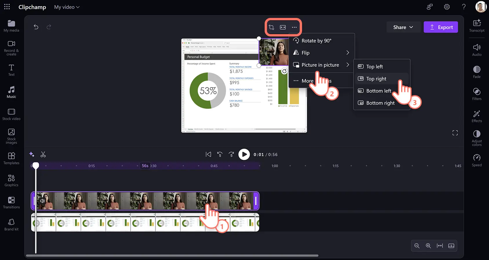This screenshot has height=260, width=489.
Task: Click the horizontal timeline scrollbar
Action: tap(172, 256)
